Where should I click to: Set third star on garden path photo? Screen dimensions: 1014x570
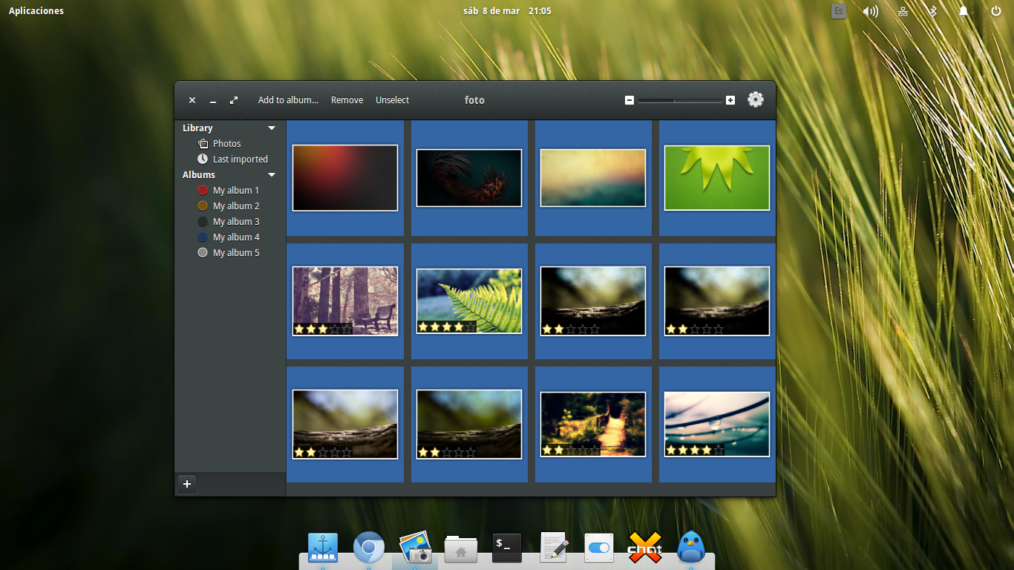[x=571, y=451]
